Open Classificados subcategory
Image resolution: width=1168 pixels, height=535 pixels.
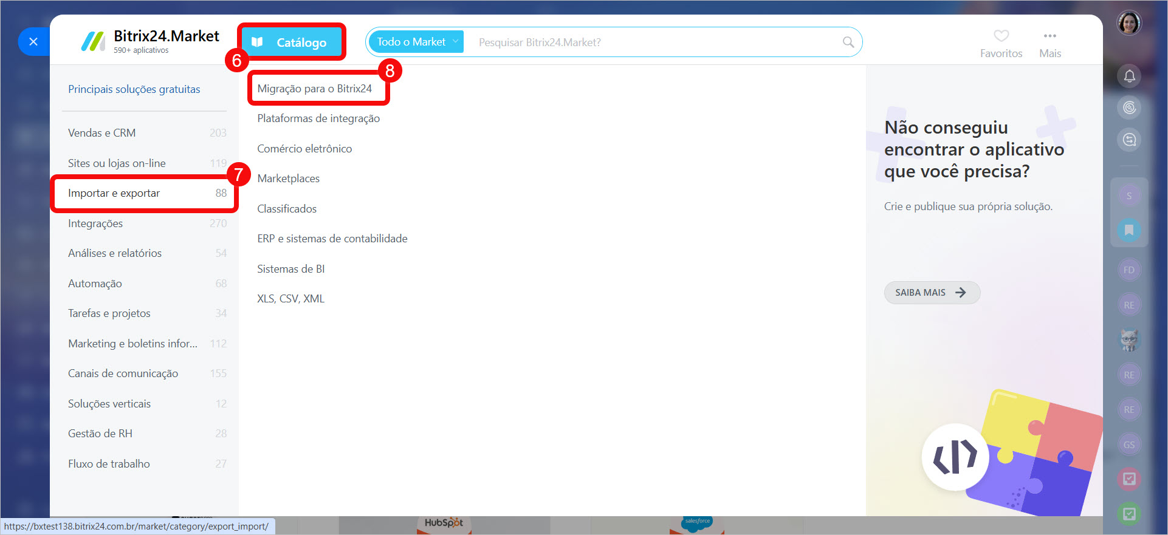[x=287, y=209]
